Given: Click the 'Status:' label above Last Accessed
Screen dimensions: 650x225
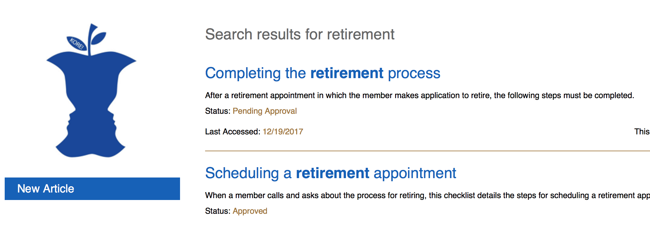Looking at the screenshot, I should pos(218,111).
